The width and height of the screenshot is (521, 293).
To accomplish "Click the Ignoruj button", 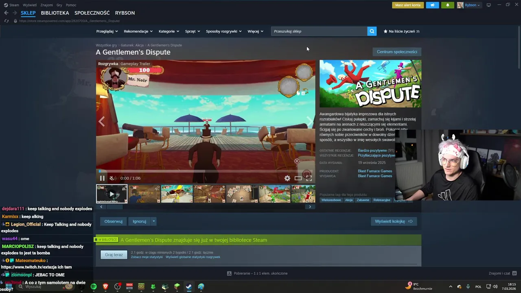I will (x=139, y=221).
